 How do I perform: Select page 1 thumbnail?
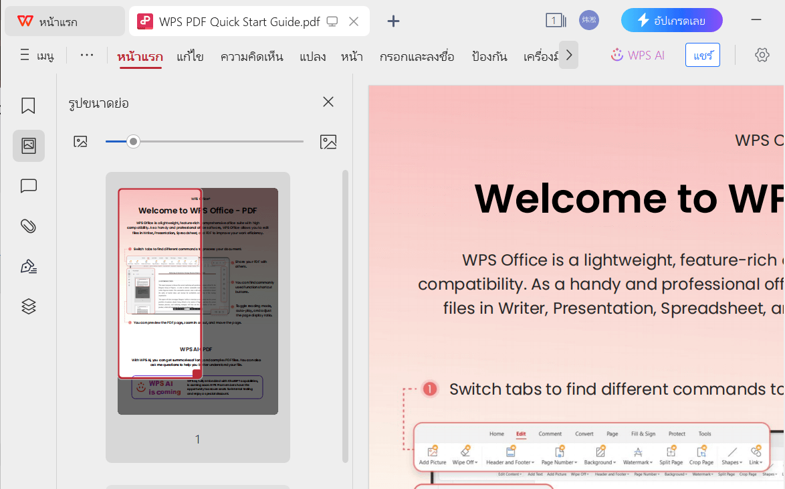tap(198, 301)
